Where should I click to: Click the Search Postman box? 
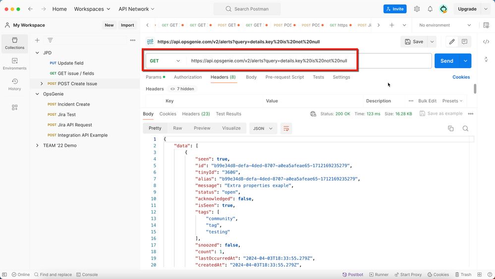pos(247,9)
